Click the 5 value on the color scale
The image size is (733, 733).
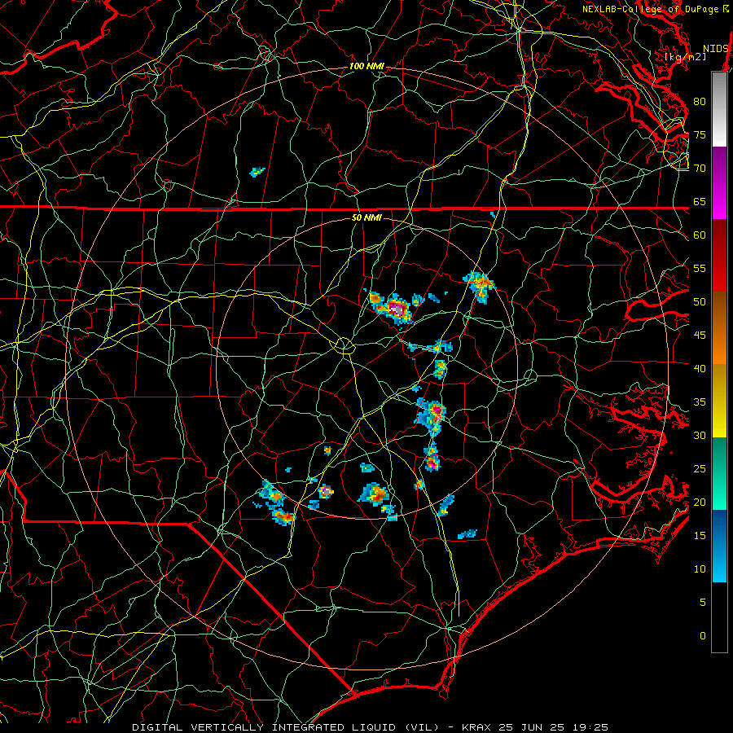703,602
